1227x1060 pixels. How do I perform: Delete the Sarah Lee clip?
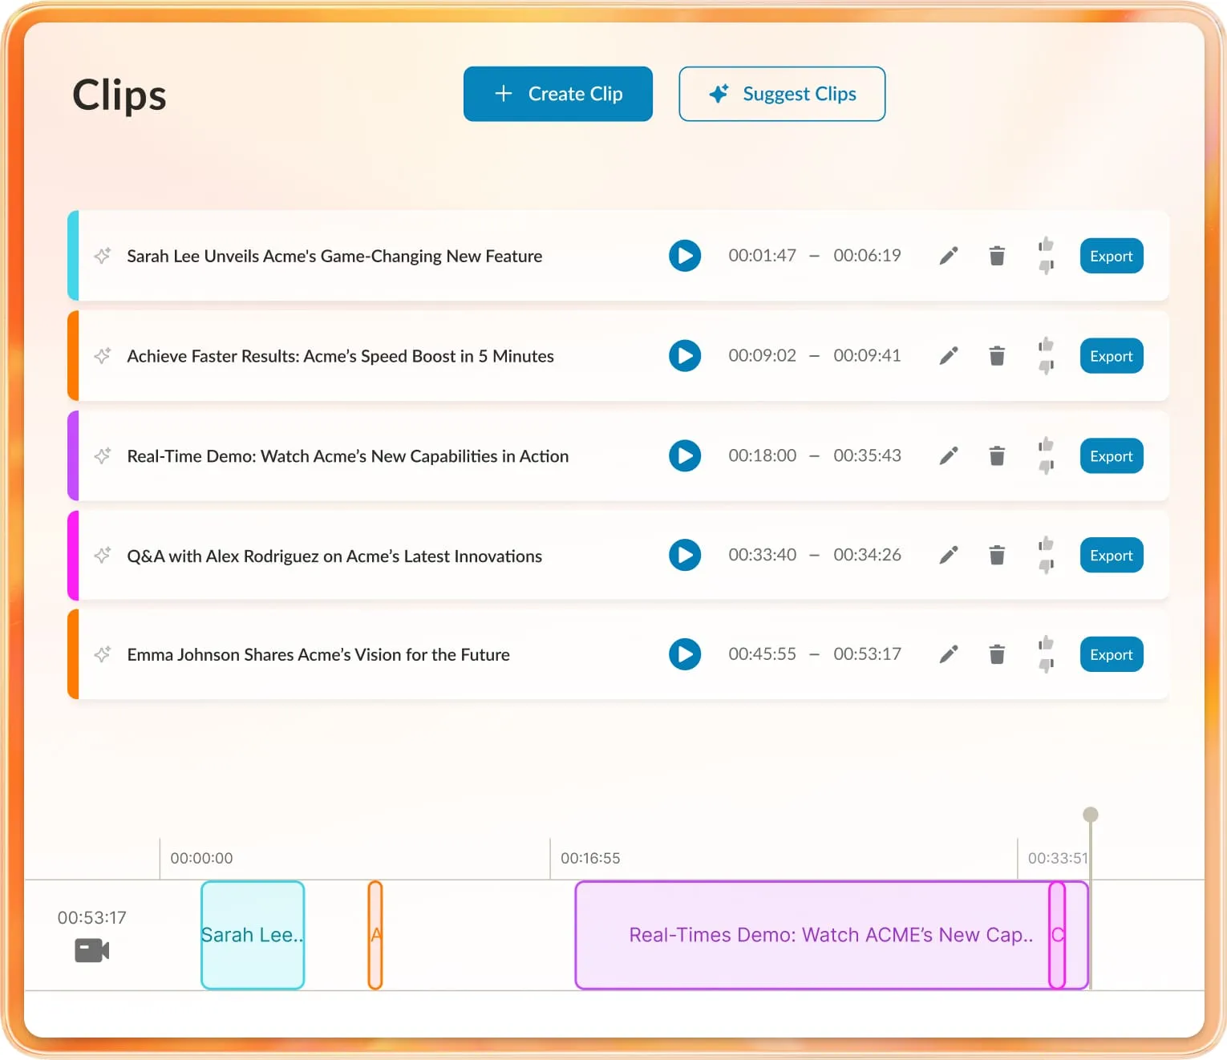997,256
